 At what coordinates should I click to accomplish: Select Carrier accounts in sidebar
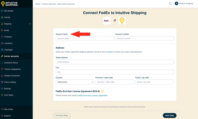pos(16,56)
